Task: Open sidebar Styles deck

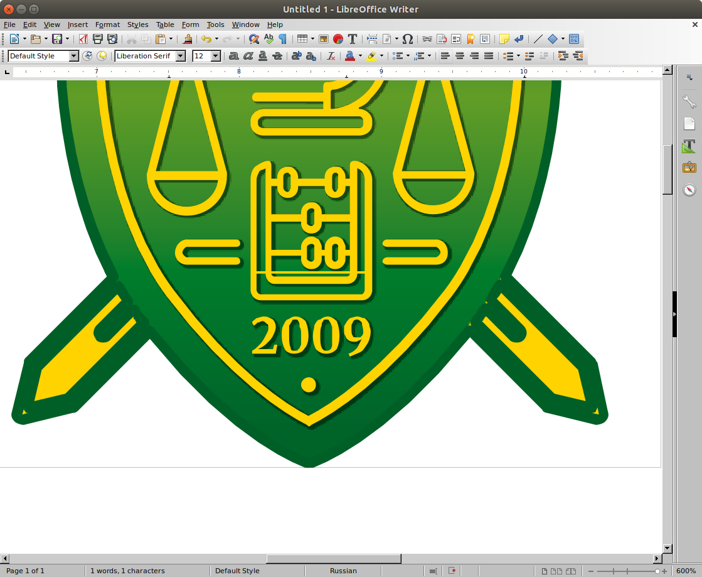Action: point(689,146)
